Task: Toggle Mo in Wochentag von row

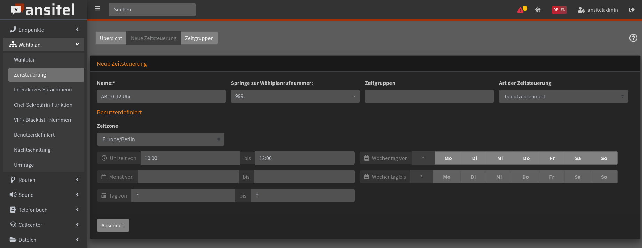Action: [x=448, y=158]
